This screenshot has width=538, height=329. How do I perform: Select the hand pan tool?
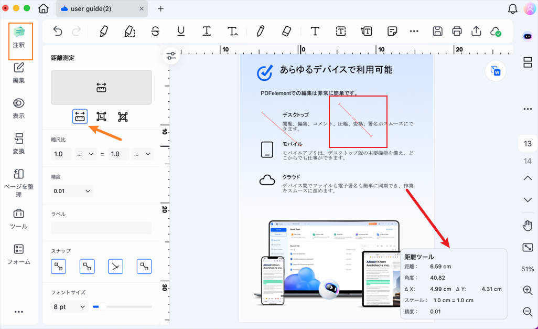pyautogui.click(x=528, y=226)
